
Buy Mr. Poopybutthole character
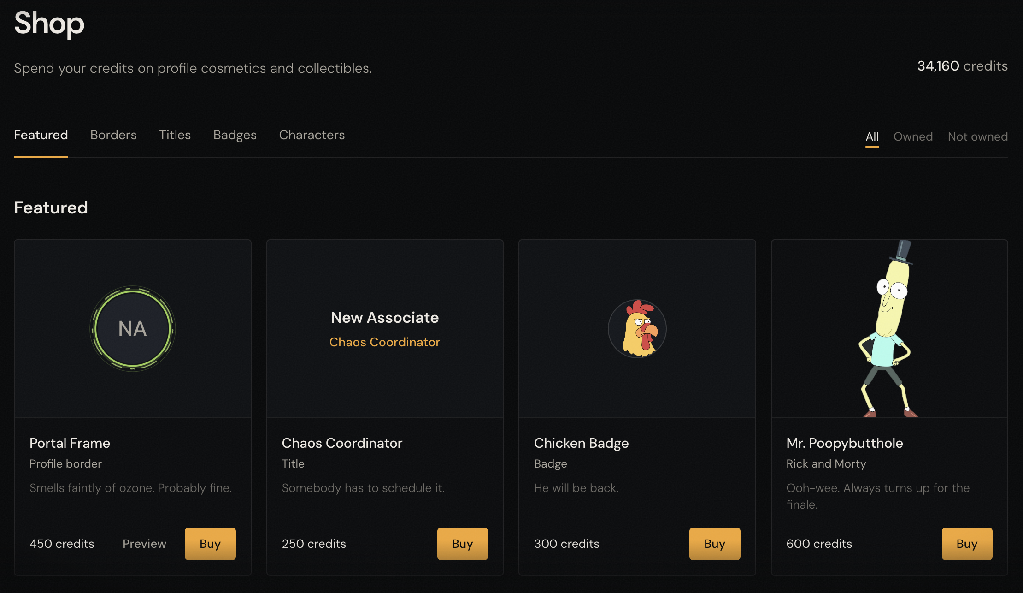(967, 544)
